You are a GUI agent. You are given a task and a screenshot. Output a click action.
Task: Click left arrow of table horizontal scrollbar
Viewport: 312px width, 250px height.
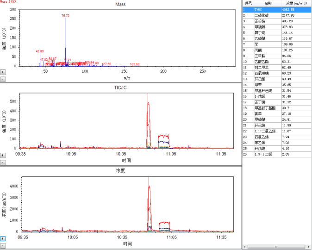[x=244, y=247]
